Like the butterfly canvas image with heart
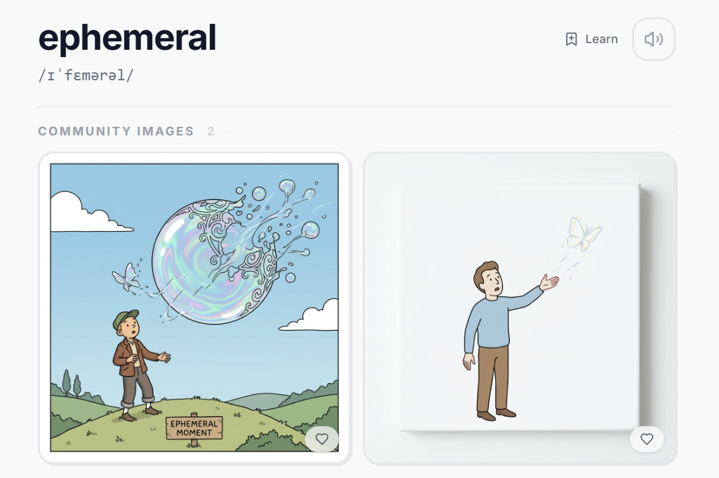This screenshot has width=719, height=478. click(647, 439)
